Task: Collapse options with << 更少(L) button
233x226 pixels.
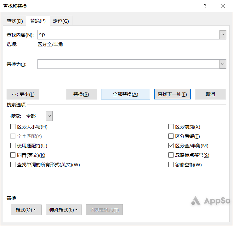Action: [23, 94]
